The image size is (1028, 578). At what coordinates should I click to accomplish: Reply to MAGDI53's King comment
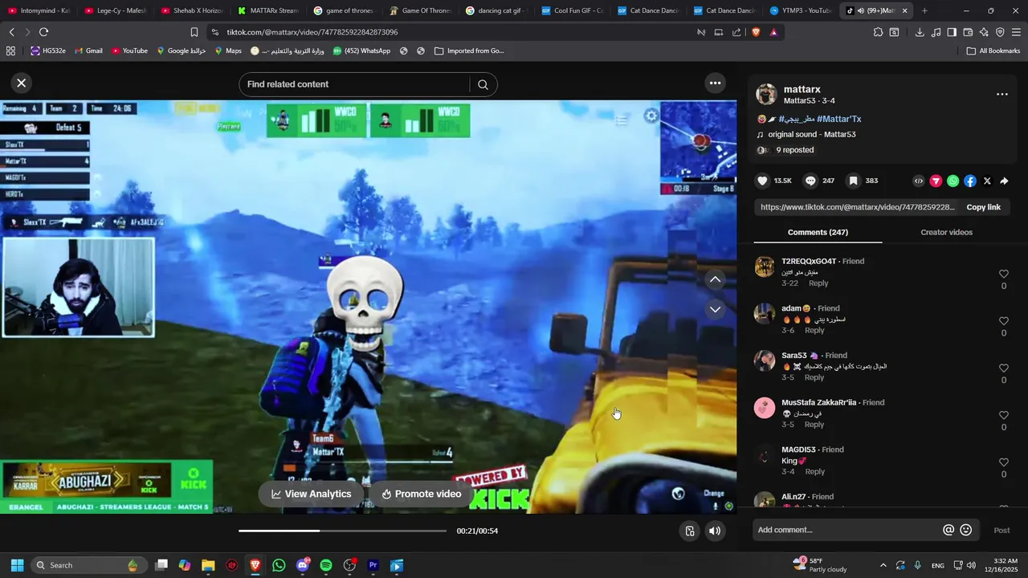coord(814,472)
